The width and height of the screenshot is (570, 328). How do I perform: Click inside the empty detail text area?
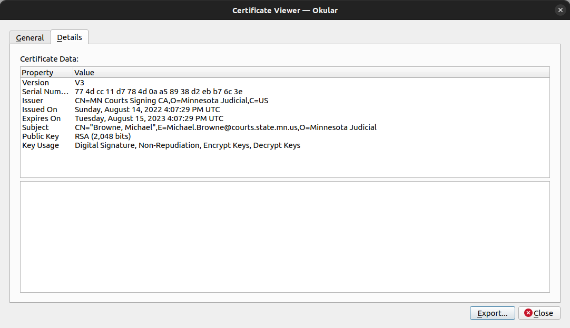point(284,237)
